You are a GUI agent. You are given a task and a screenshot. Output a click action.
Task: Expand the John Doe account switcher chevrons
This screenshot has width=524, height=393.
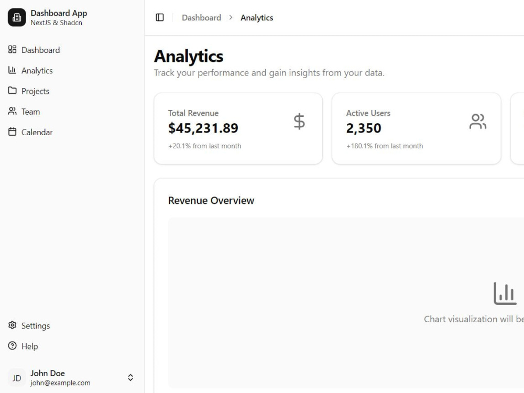coord(130,378)
